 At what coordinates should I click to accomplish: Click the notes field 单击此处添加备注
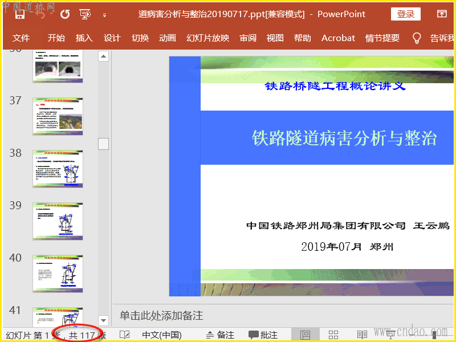click(161, 316)
